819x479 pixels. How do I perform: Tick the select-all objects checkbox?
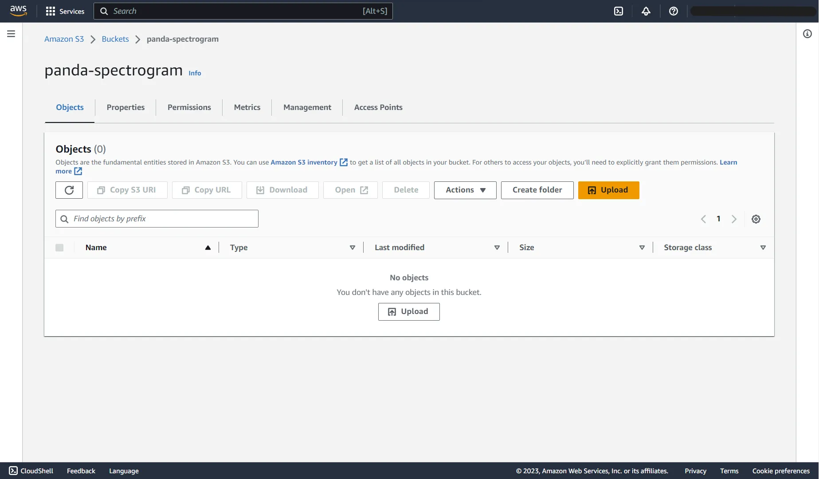[x=59, y=247]
